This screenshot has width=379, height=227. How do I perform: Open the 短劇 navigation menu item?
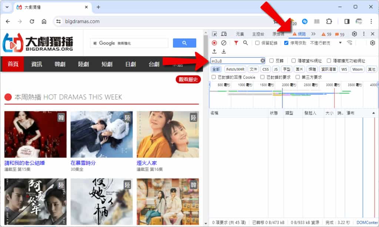107,64
